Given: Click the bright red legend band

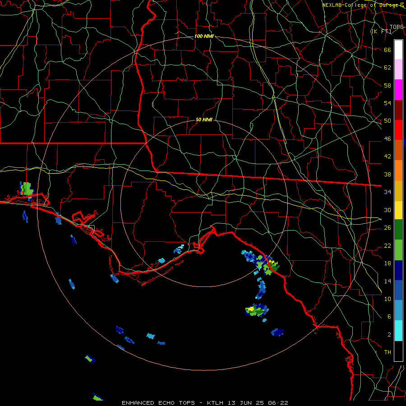Looking at the screenshot, I should tap(398, 130).
